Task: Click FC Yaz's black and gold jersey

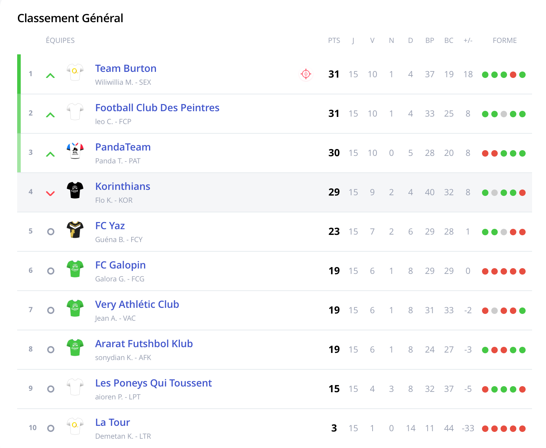Action: [x=75, y=229]
